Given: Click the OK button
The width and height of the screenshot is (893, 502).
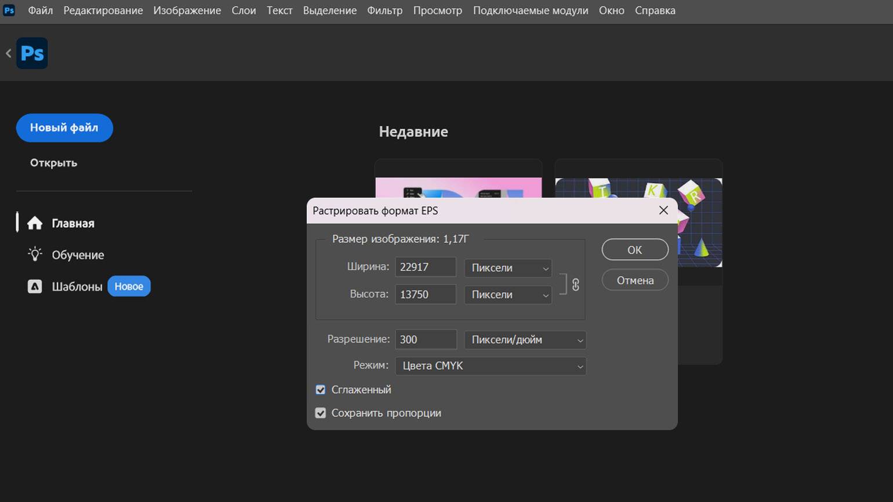Looking at the screenshot, I should 635,250.
